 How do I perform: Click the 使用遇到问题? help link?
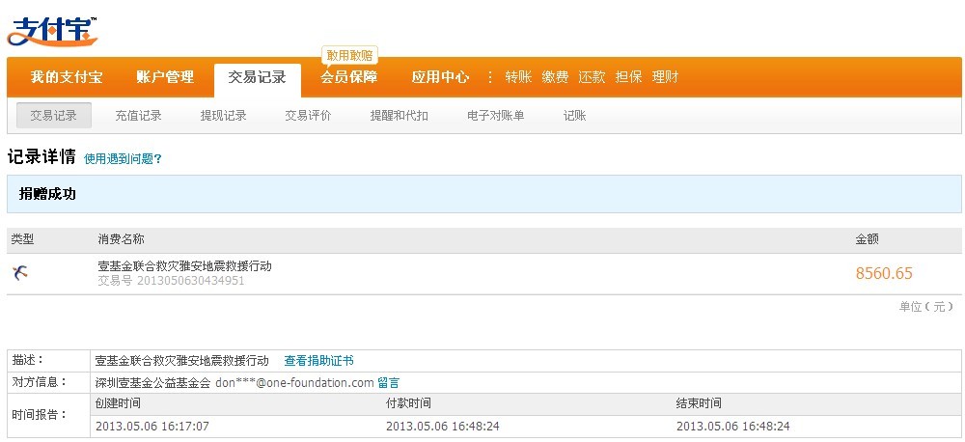point(123,159)
